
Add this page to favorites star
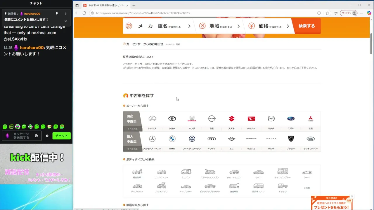point(327,13)
